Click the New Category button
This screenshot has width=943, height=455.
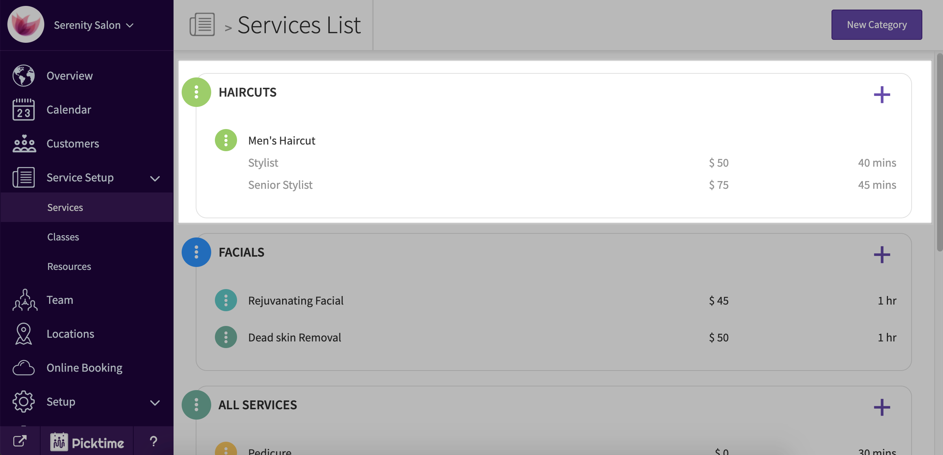(877, 25)
